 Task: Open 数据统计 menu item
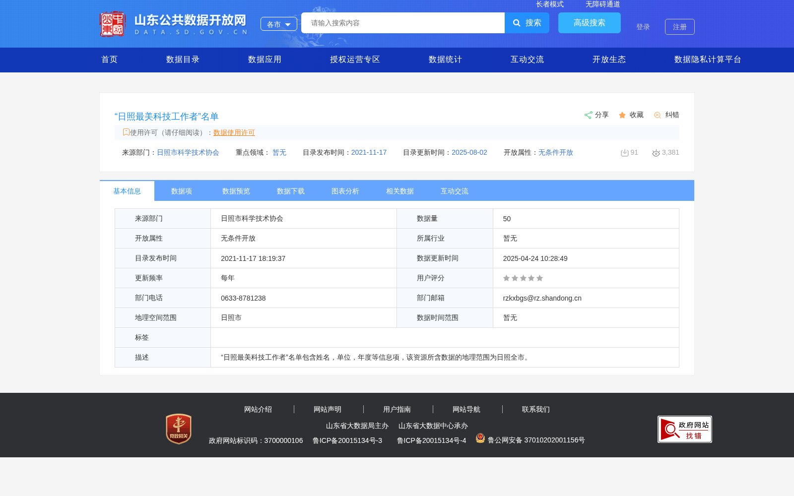tap(446, 60)
